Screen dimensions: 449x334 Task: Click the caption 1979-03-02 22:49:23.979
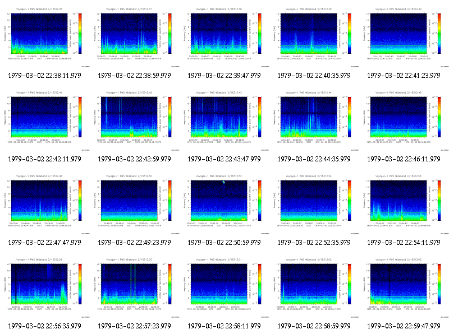(x=134, y=243)
